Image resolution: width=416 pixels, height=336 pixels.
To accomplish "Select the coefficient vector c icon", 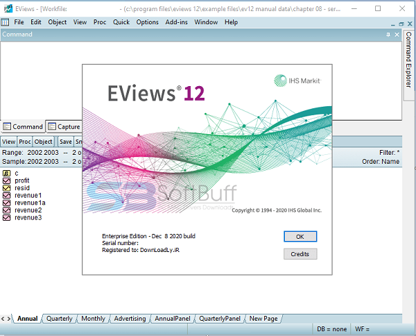I will pyautogui.click(x=6, y=174).
